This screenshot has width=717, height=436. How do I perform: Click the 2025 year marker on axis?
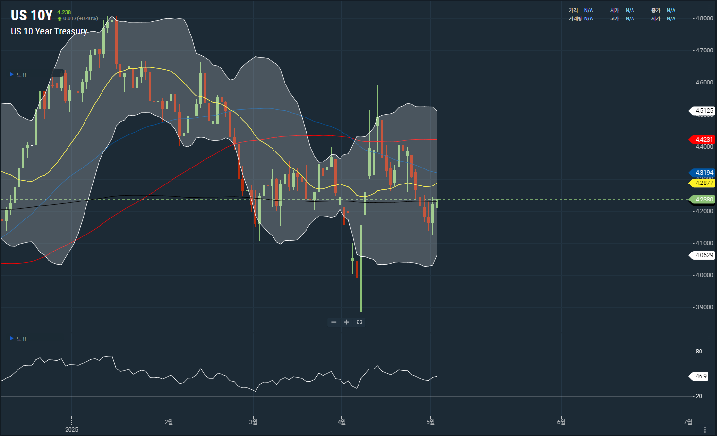tap(71, 429)
